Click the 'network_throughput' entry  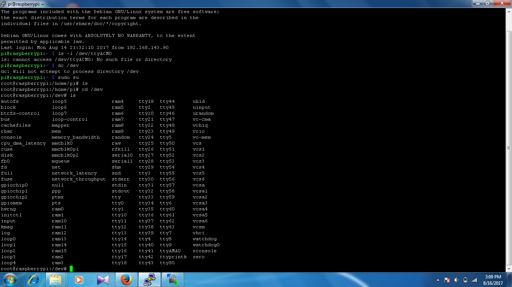pos(79,179)
